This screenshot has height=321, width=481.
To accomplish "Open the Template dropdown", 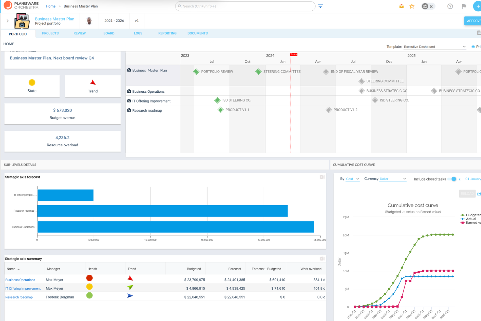I will pyautogui.click(x=435, y=47).
